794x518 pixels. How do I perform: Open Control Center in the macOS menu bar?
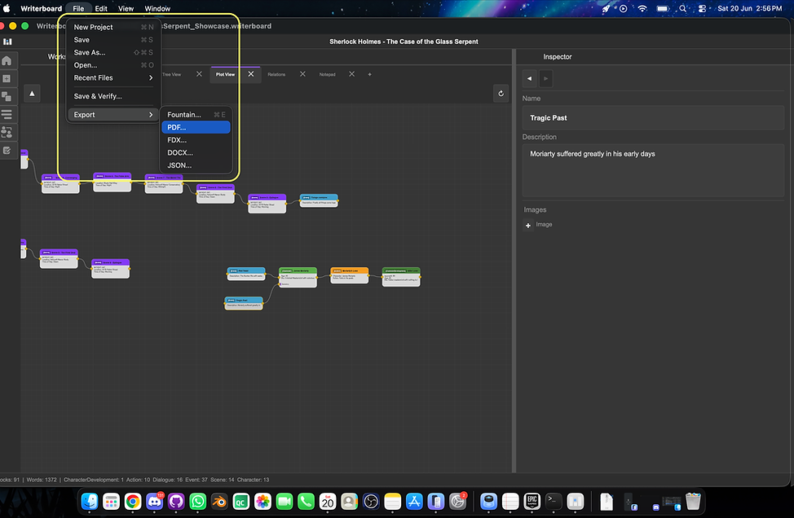point(703,9)
